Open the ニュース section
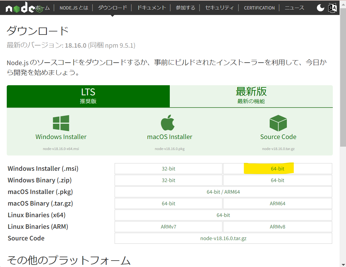346x267 pixels. (294, 8)
